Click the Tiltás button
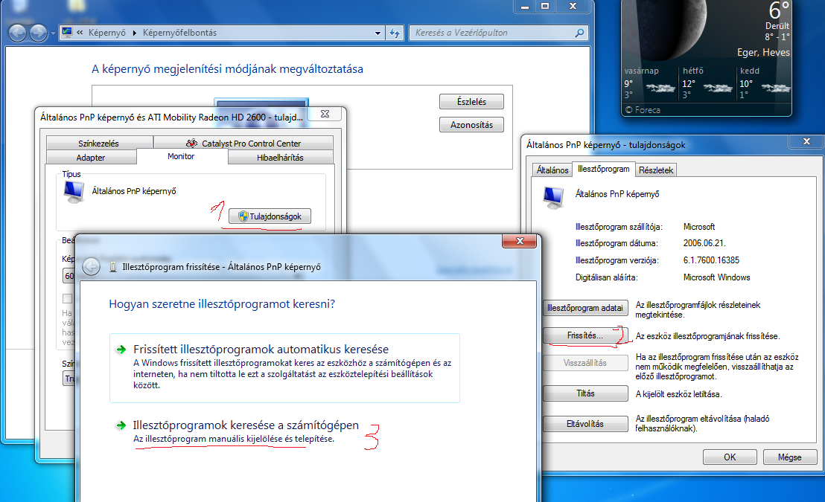The image size is (825, 502). coord(585,393)
